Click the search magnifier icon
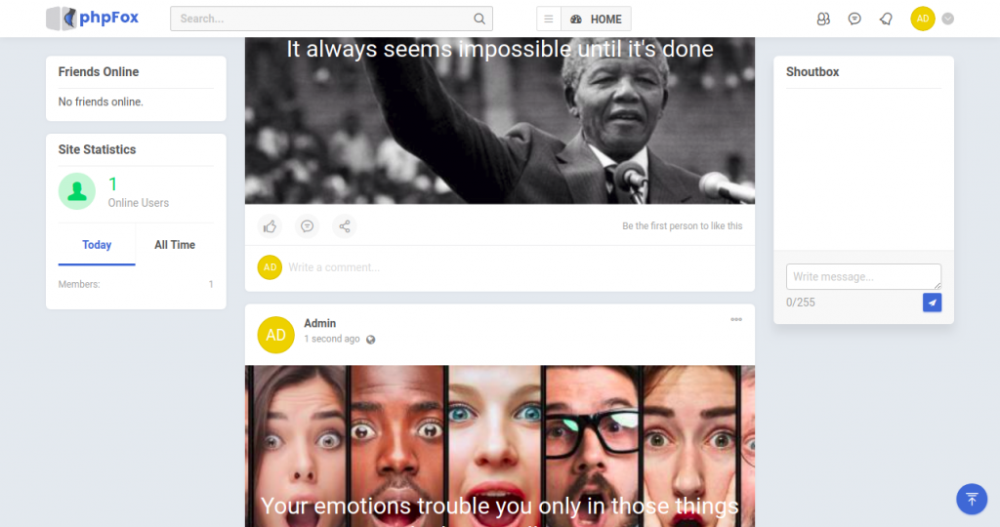1000x527 pixels. [479, 20]
